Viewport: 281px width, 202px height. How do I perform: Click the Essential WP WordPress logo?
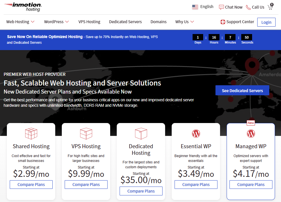pos(196,134)
